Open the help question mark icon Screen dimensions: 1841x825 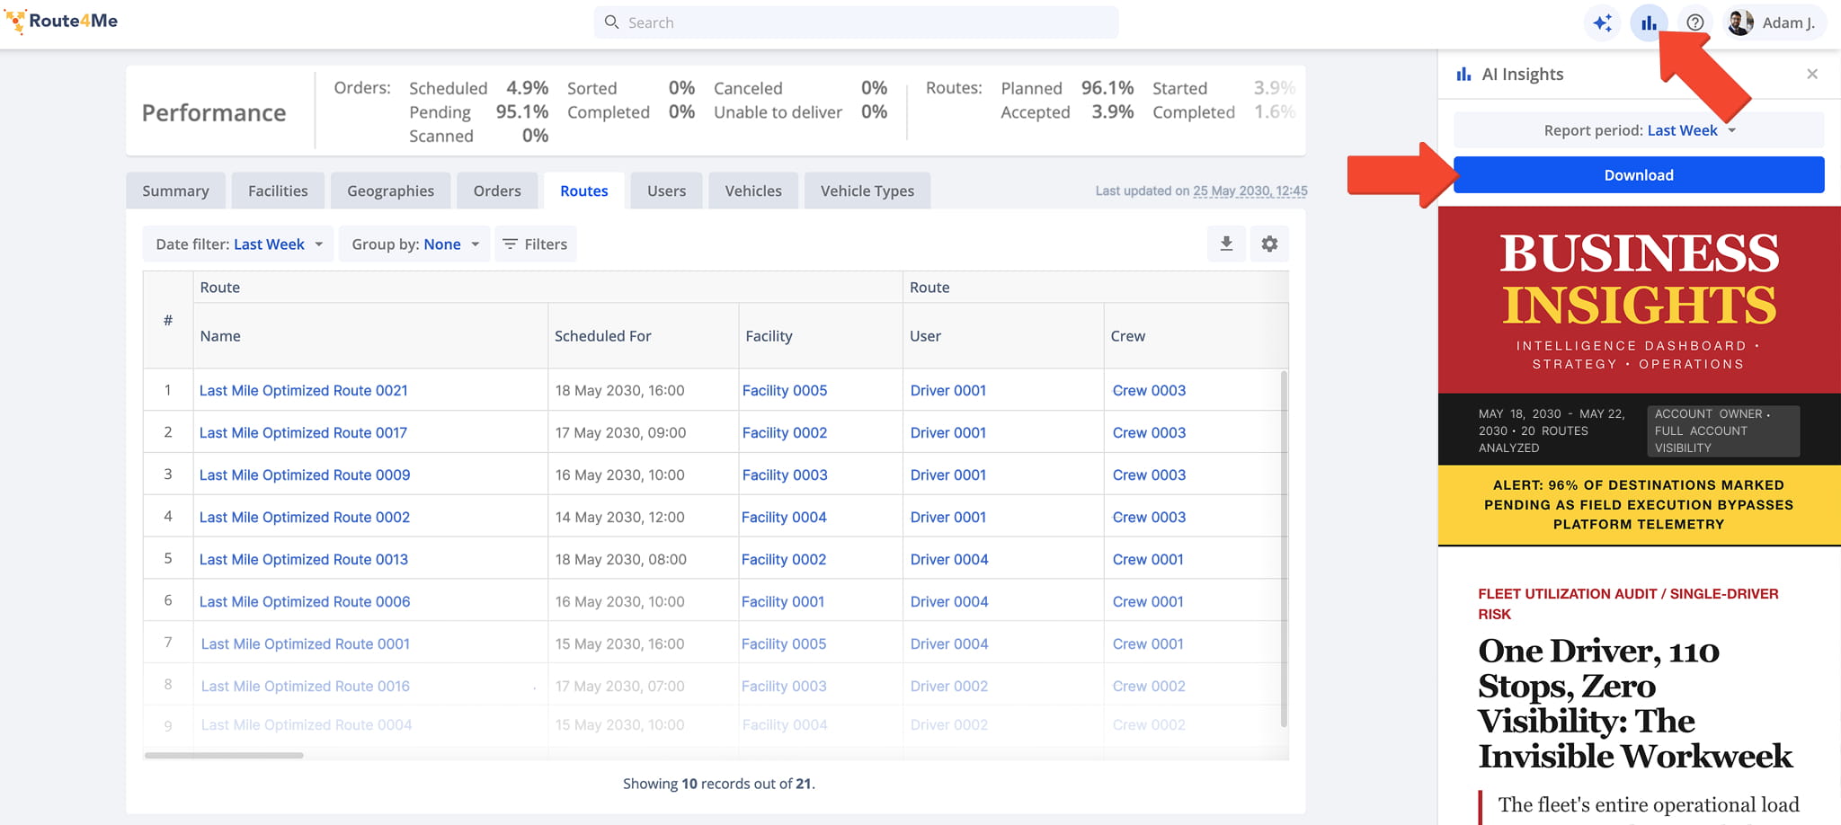1694,22
